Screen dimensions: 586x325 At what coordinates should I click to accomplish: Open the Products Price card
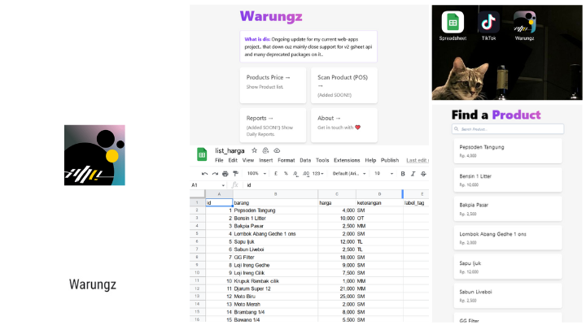click(x=273, y=84)
